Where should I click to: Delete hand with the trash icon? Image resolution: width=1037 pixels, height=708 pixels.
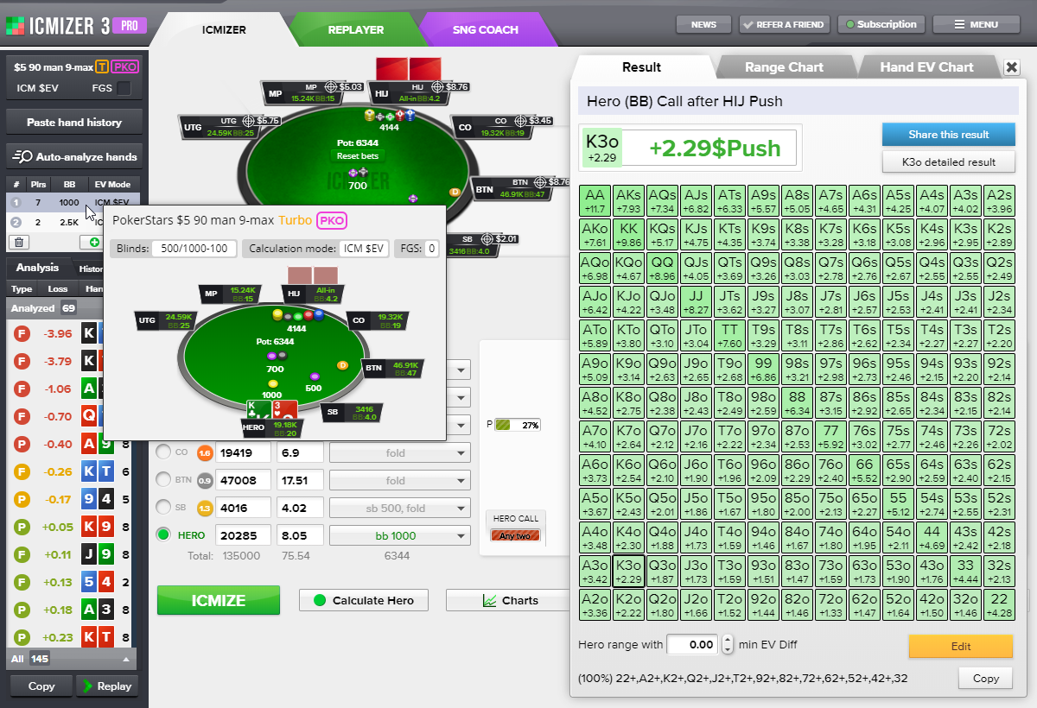(x=21, y=242)
